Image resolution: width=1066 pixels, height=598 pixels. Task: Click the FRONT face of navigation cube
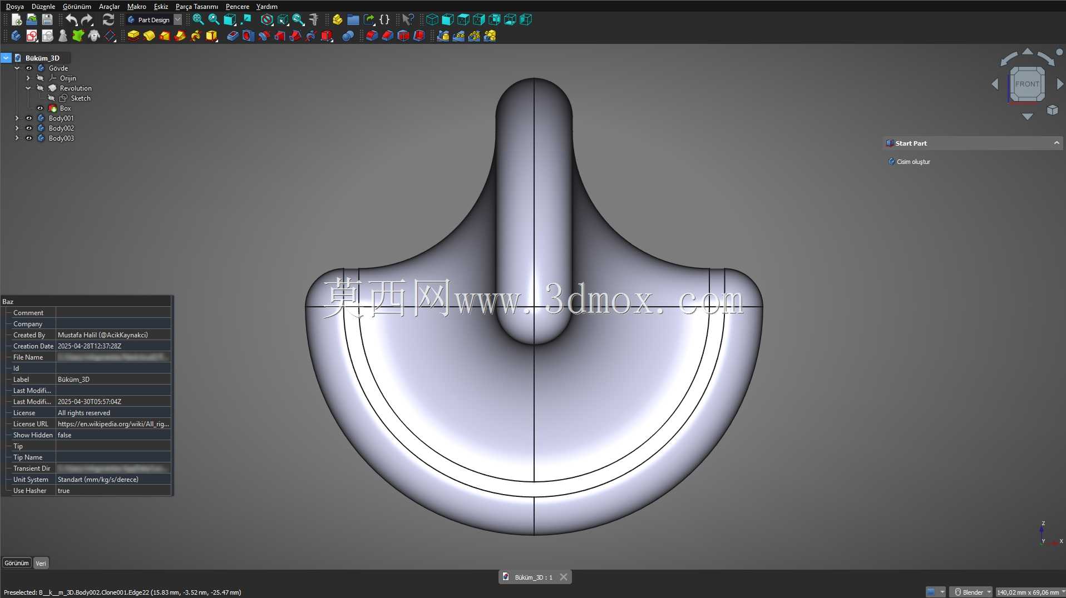[1027, 84]
